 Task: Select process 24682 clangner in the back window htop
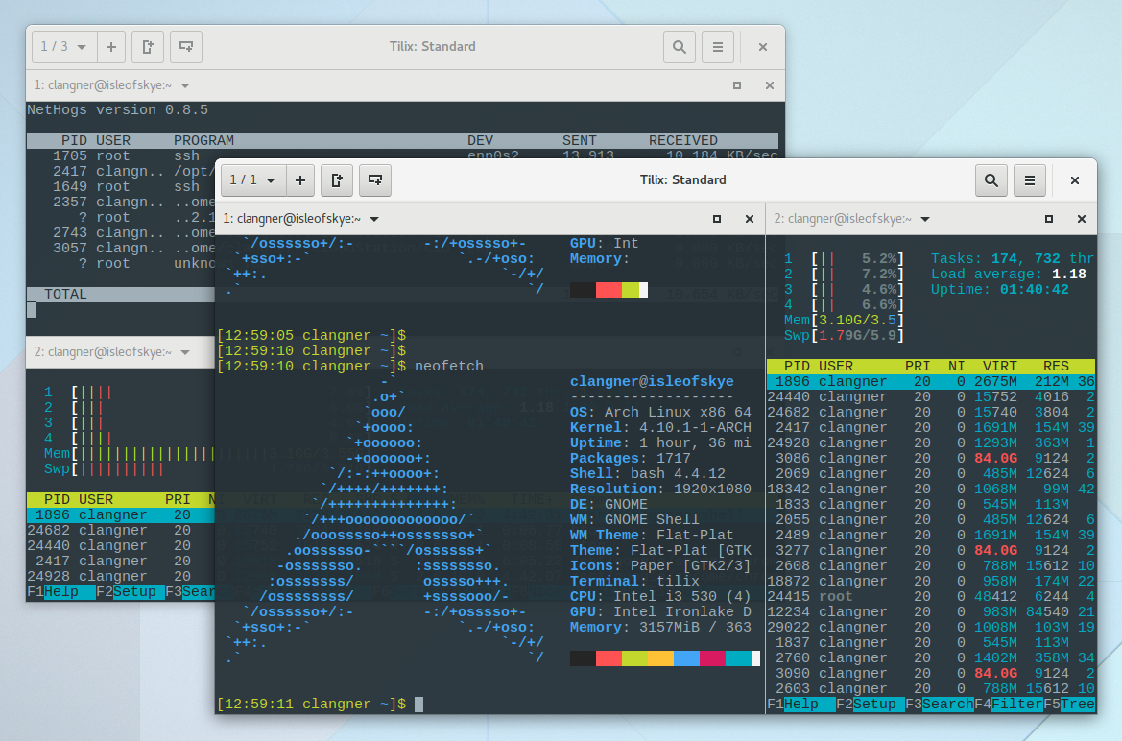(121, 531)
